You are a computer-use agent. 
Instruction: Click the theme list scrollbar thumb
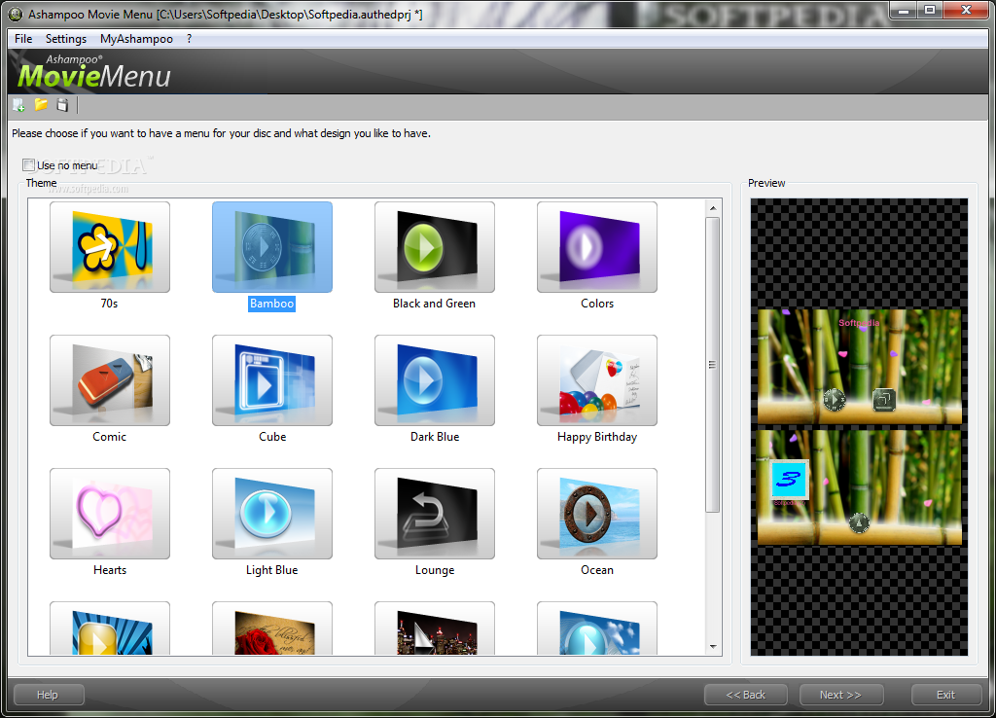(713, 365)
